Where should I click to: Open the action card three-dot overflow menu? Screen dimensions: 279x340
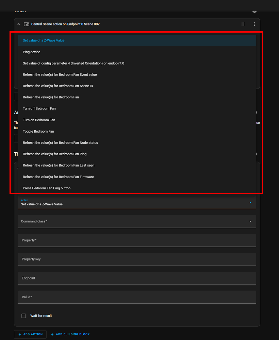[253, 24]
